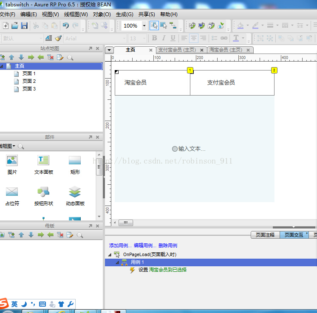Screen dimensions: 317x313
Task: Open the zoom 100% dropdown
Action: click(144, 25)
